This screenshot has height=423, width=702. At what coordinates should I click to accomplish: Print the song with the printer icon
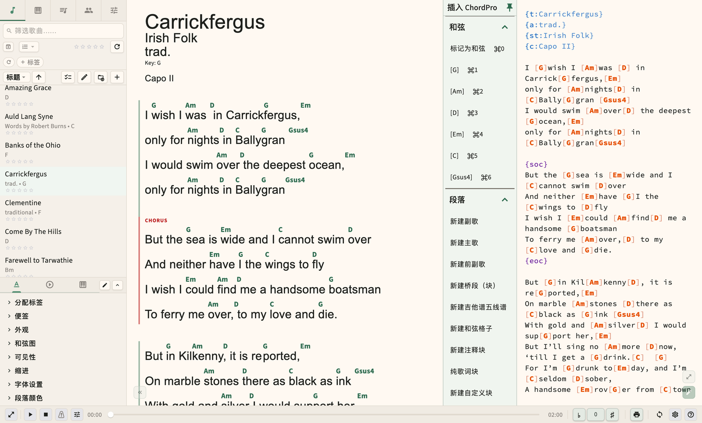637,415
